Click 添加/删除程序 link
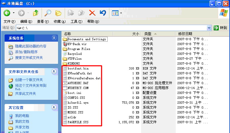 pos(26,52)
